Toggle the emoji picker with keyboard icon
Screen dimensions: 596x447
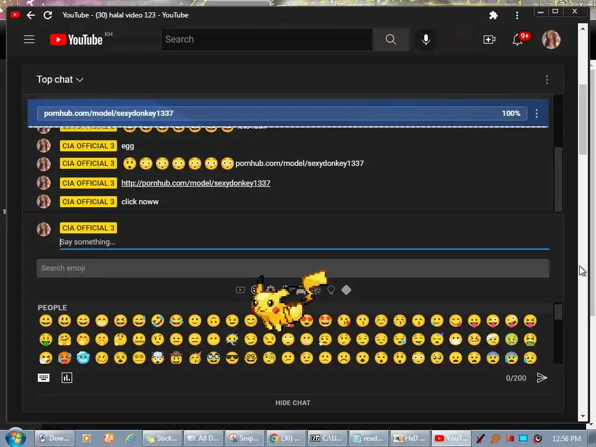click(44, 377)
